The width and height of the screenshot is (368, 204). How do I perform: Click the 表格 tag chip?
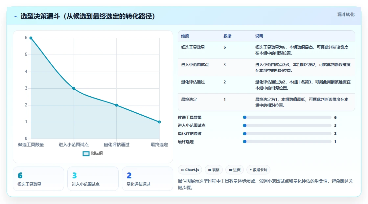(214, 170)
